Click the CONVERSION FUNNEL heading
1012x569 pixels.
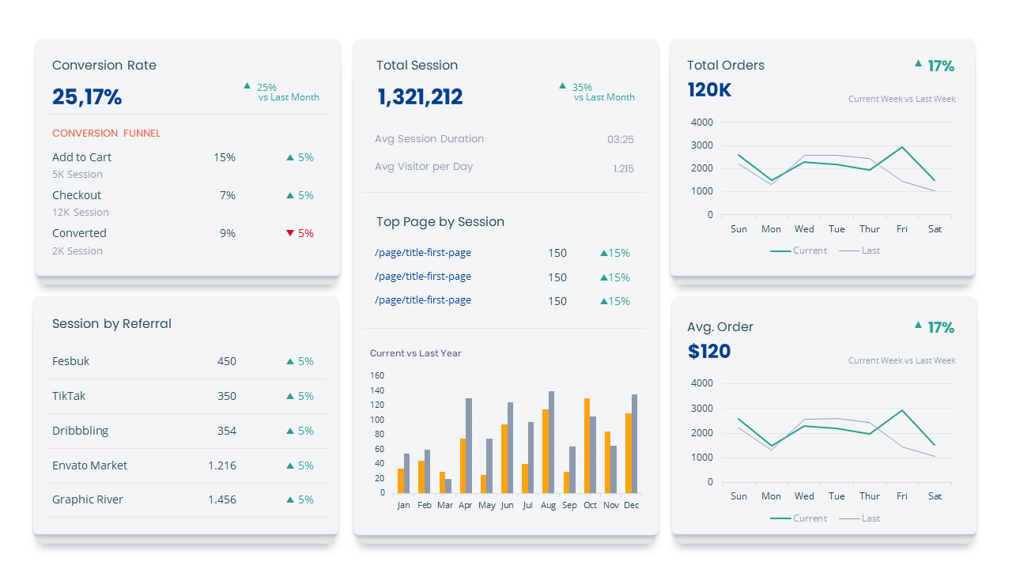point(106,134)
